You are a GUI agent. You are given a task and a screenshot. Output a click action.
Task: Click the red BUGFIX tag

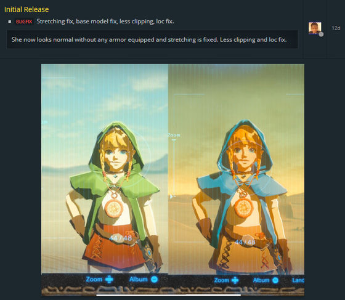tap(24, 22)
